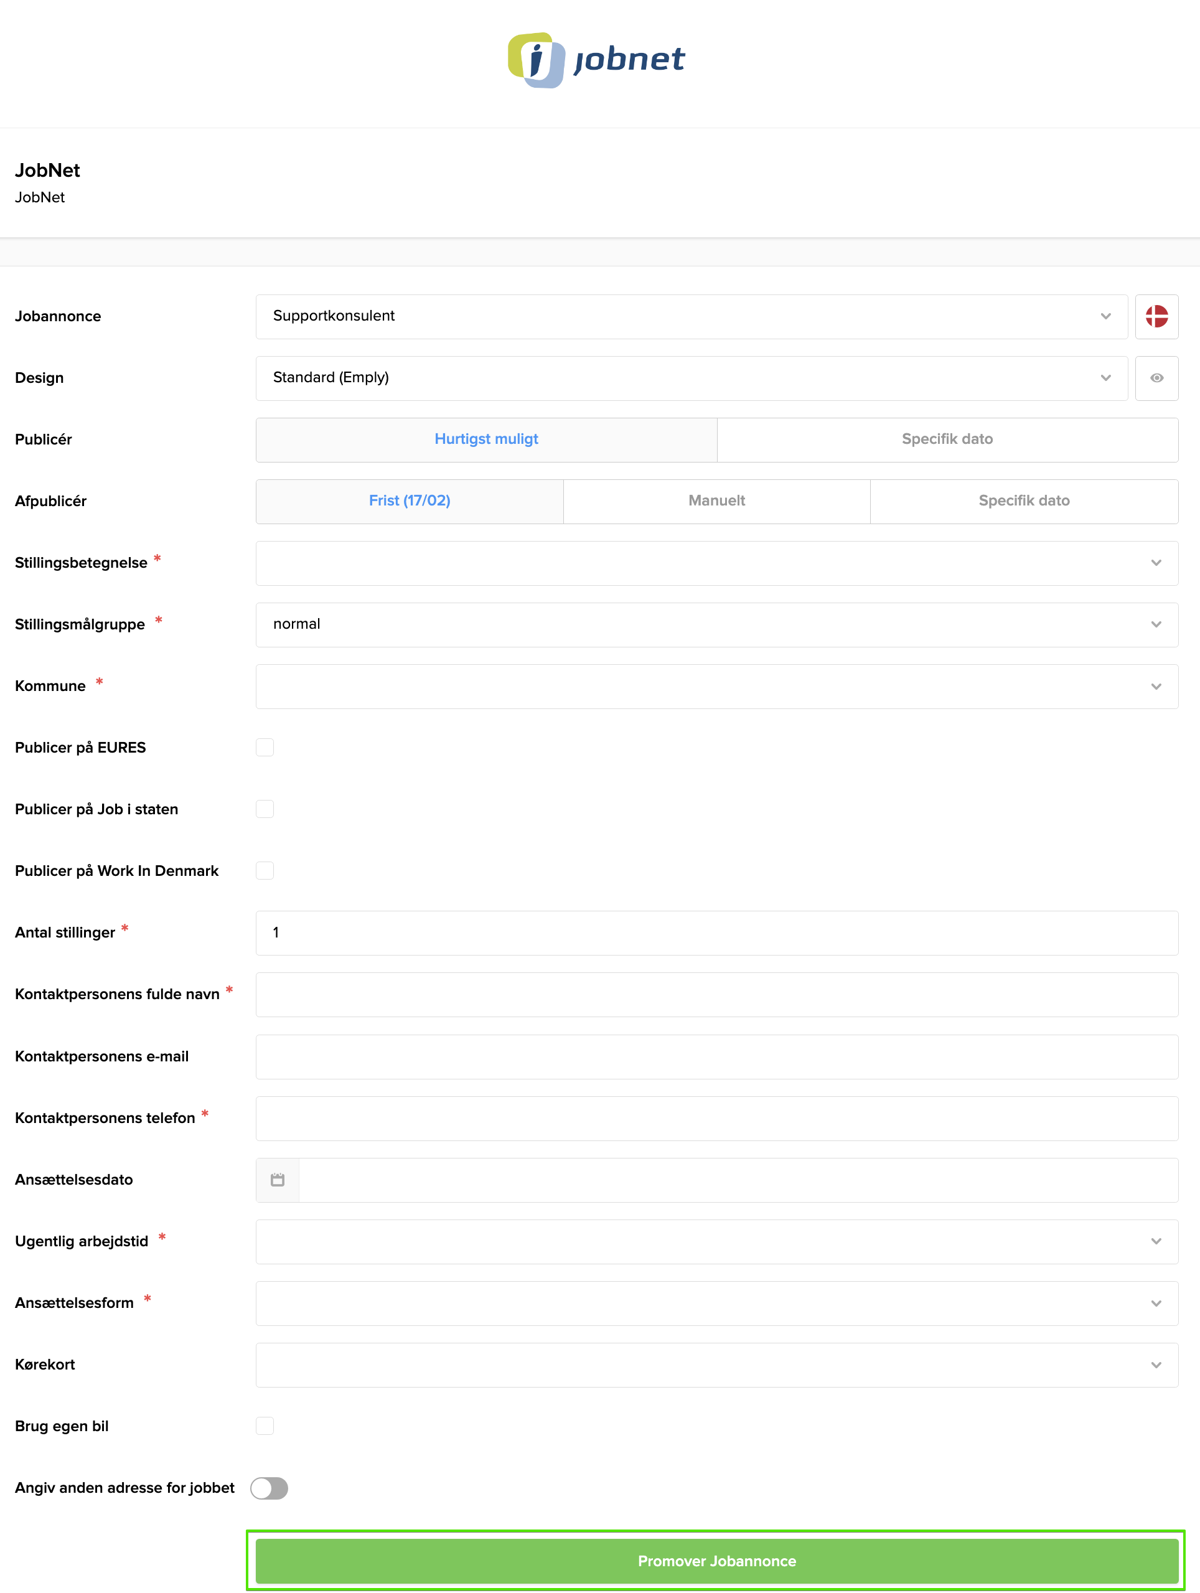This screenshot has height=1593, width=1200.
Task: Focus the Kontaktpersonens telefon field
Action: click(717, 1119)
